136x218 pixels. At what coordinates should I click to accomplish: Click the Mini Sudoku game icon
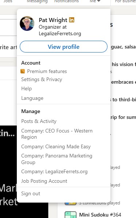coord(71,215)
